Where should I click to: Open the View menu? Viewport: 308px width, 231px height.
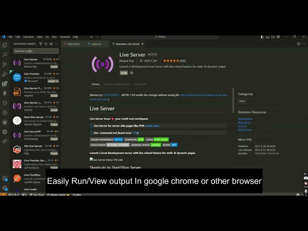pyautogui.click(x=39, y=37)
